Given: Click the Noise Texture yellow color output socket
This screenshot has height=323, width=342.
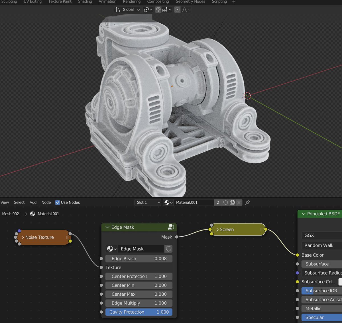Looking at the screenshot, I should coord(70,241).
